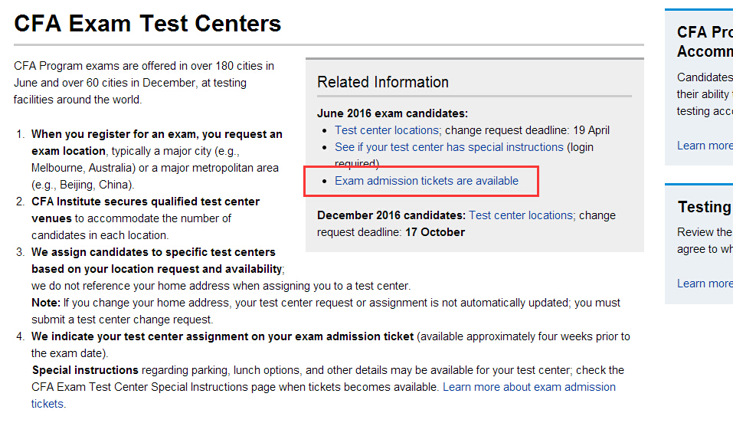Click 'See if your test center has special instructions'
Image resolution: width=733 pixels, height=423 pixels.
click(449, 147)
